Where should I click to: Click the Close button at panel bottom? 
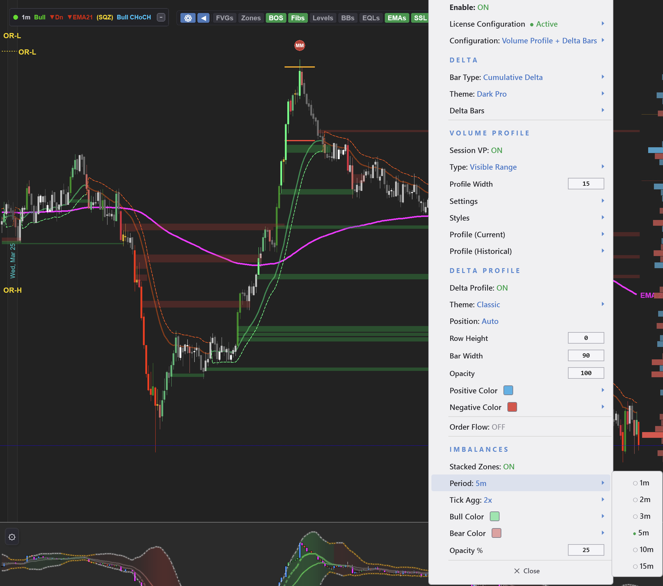click(526, 571)
